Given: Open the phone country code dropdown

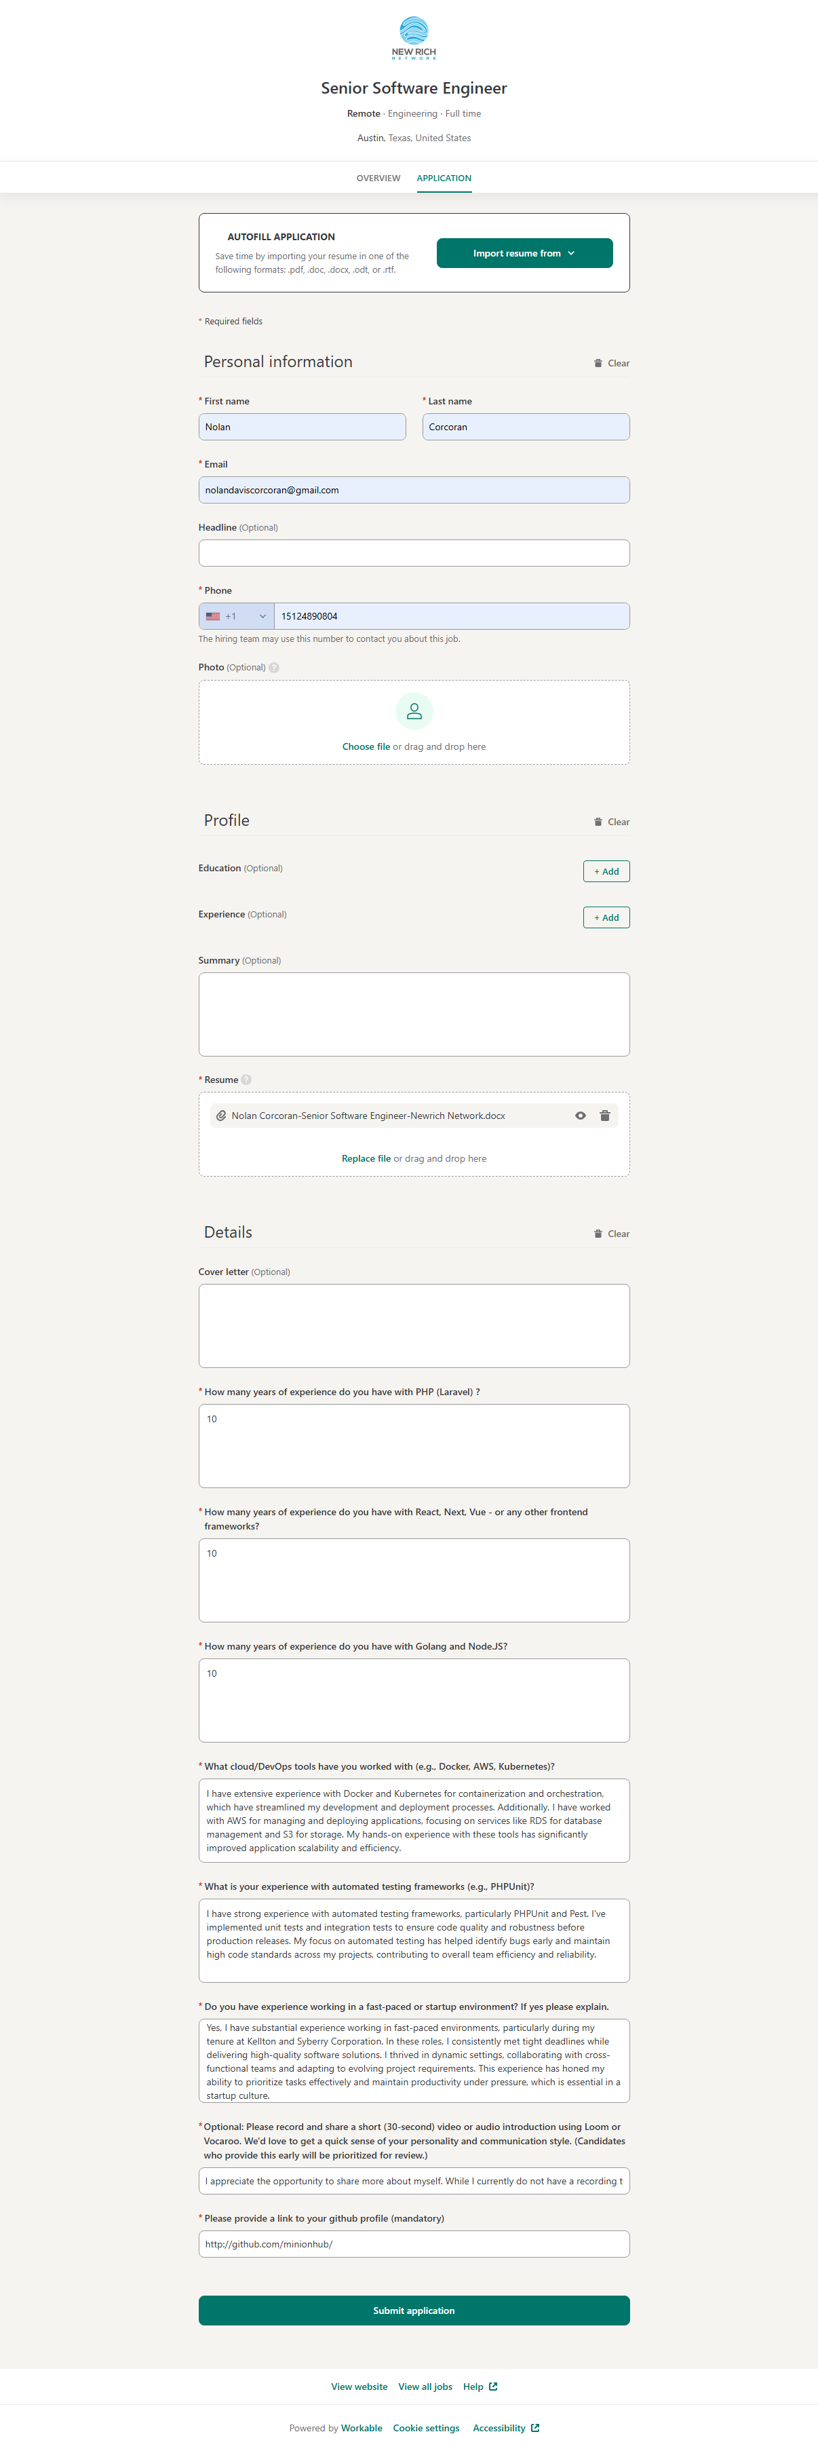Looking at the screenshot, I should 237,617.
